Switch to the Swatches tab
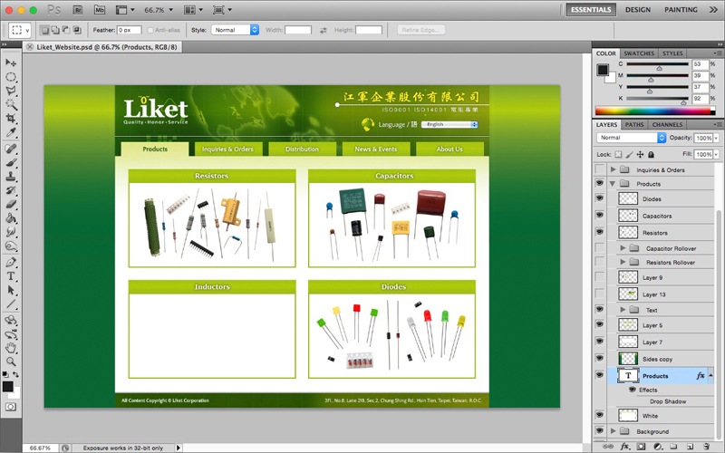 [640, 53]
